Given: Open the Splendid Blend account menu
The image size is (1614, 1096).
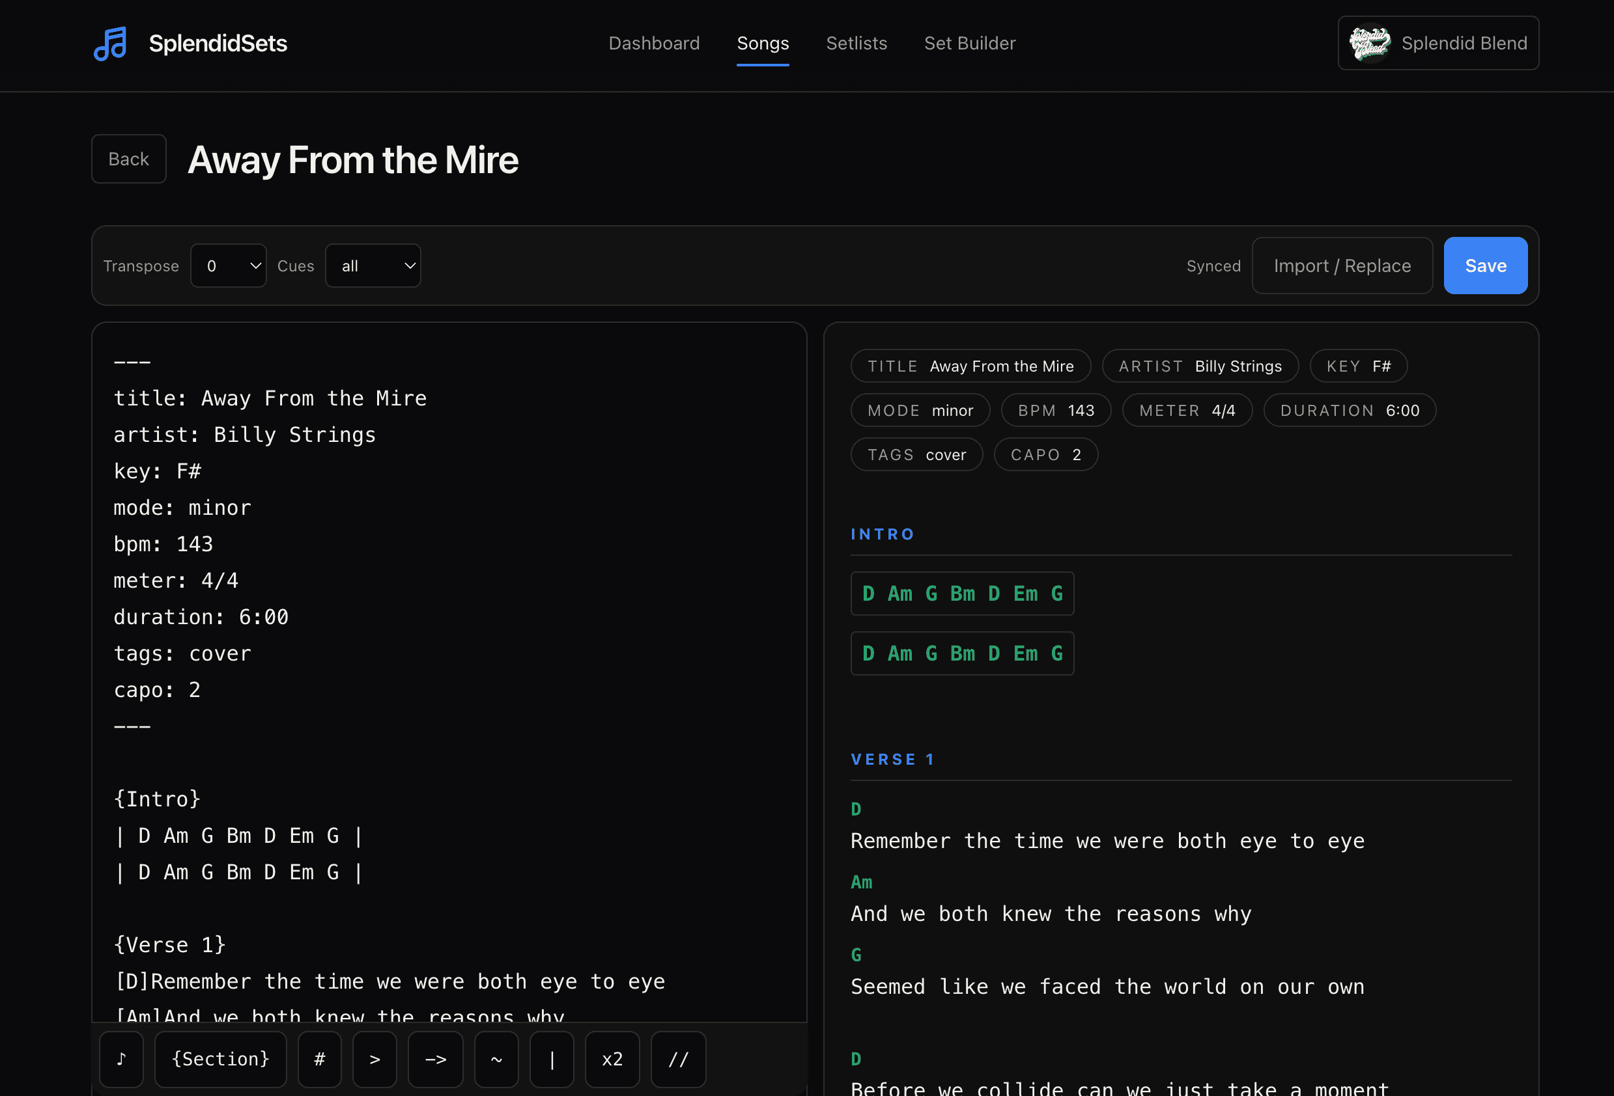Looking at the screenshot, I should [1438, 43].
